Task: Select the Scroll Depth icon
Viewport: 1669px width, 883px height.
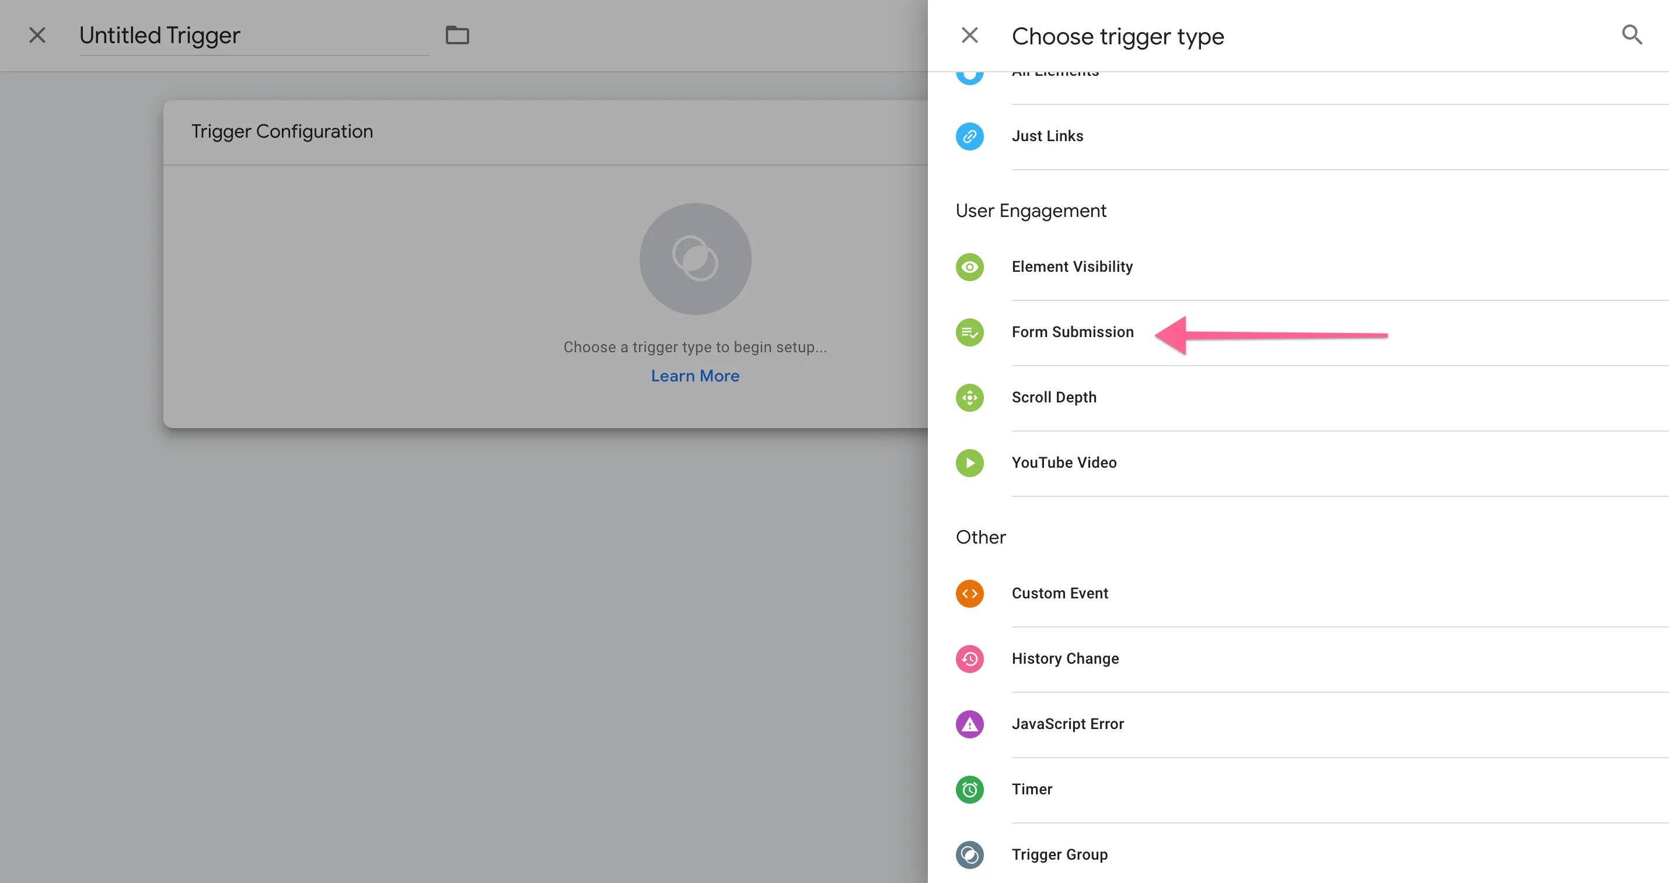Action: pyautogui.click(x=969, y=398)
